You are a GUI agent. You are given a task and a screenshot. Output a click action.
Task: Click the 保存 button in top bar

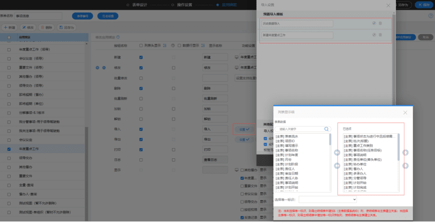[x=424, y=5]
